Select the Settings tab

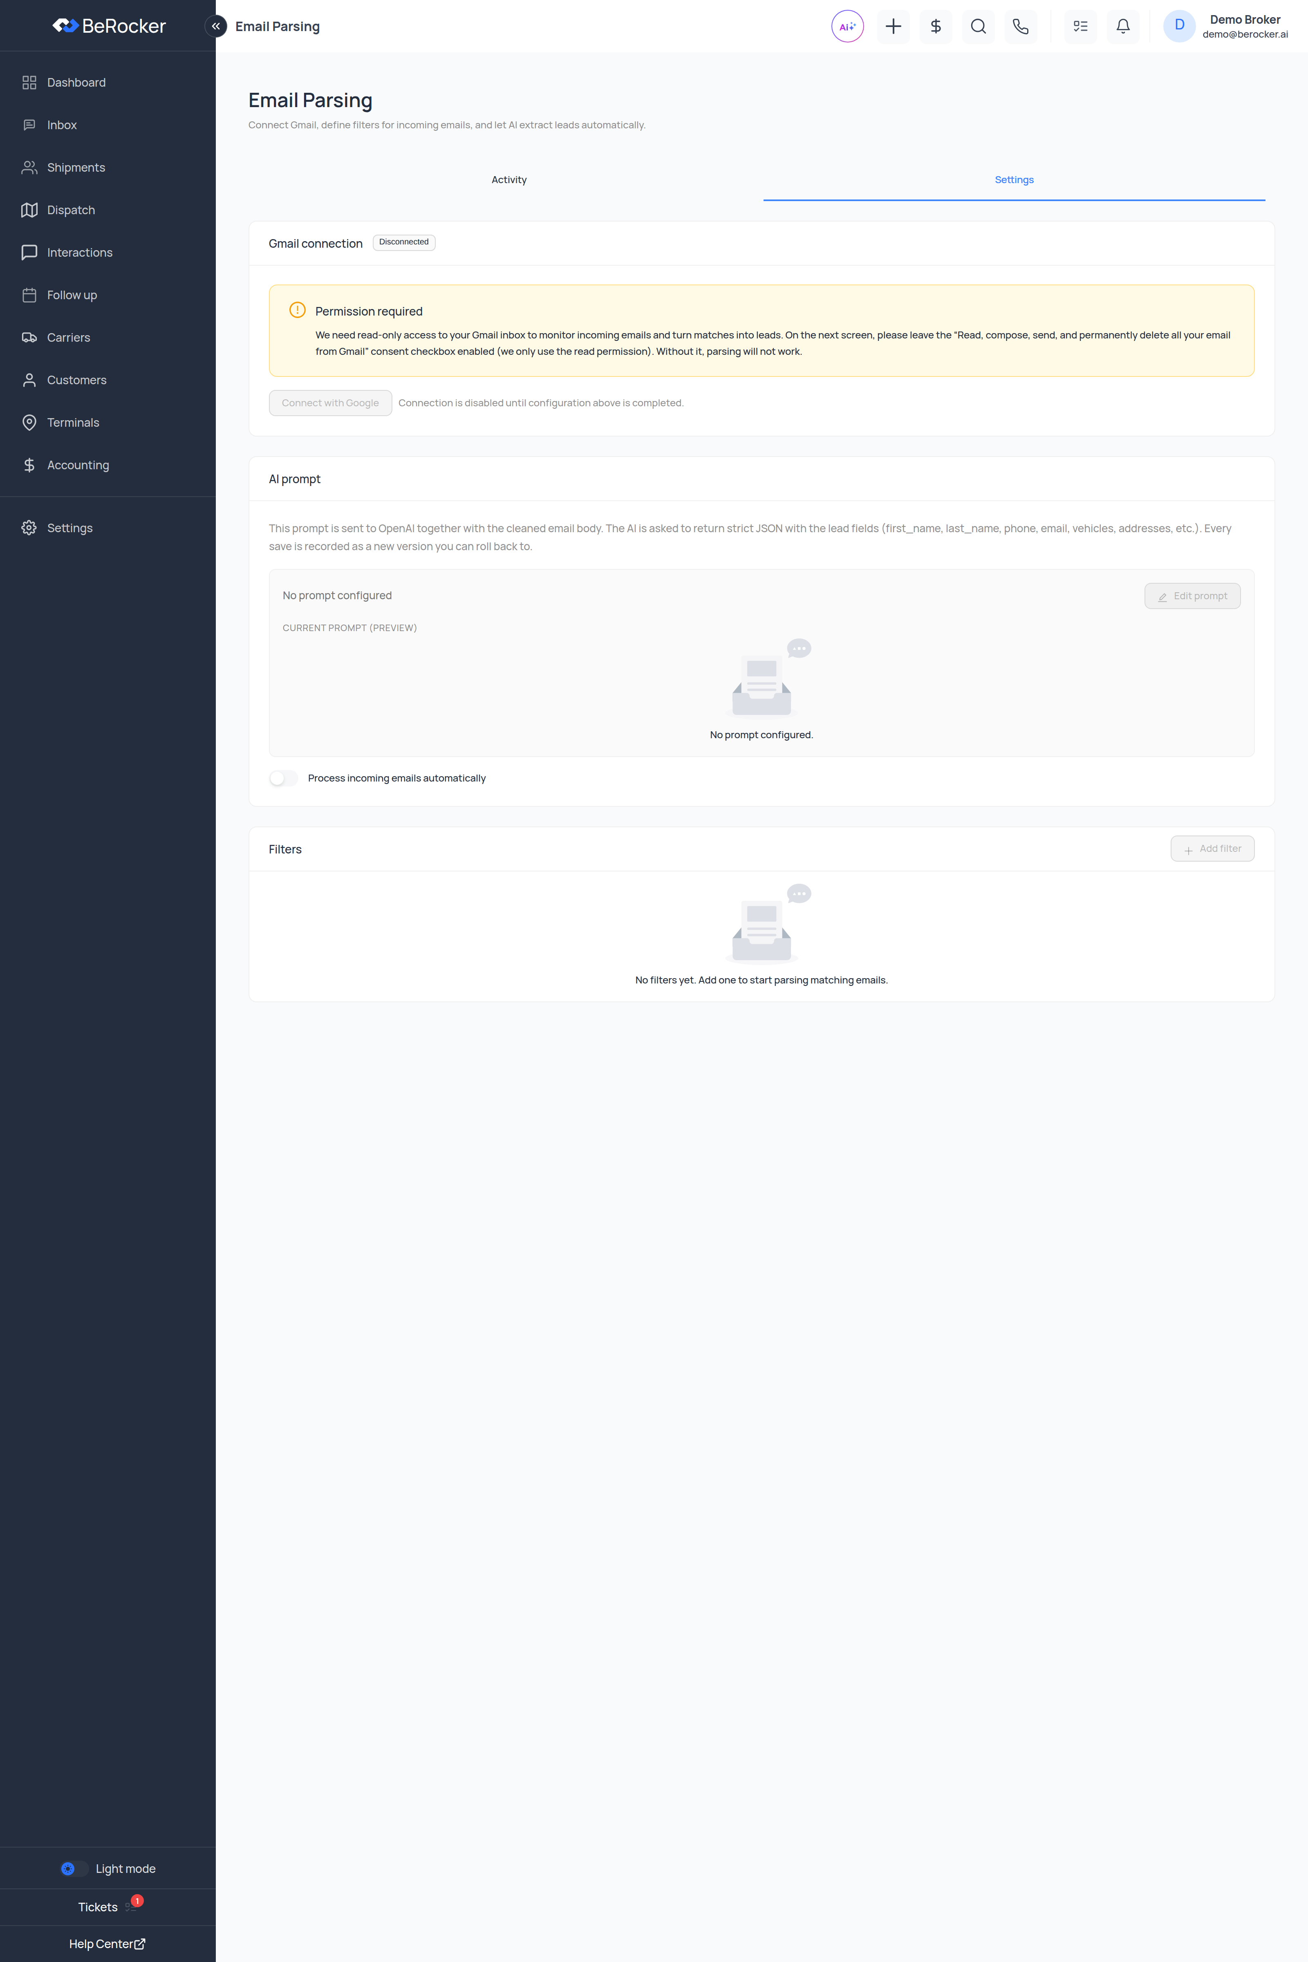pos(1015,180)
